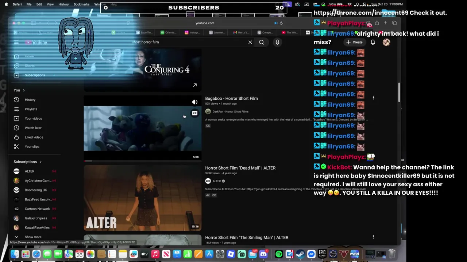Open the Cartoon Network subscription

tap(37, 209)
